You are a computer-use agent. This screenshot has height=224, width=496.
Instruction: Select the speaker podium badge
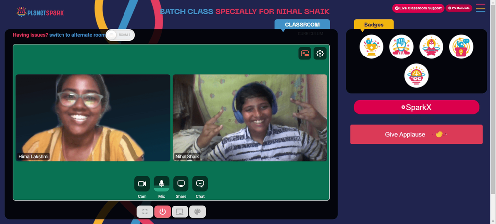click(461, 47)
